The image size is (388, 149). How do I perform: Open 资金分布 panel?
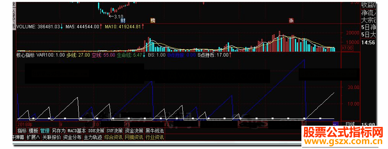point(72,138)
